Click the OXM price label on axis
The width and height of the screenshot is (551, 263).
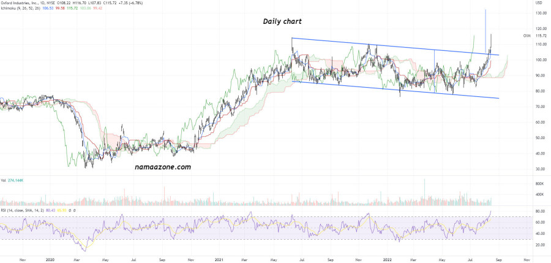527,36
